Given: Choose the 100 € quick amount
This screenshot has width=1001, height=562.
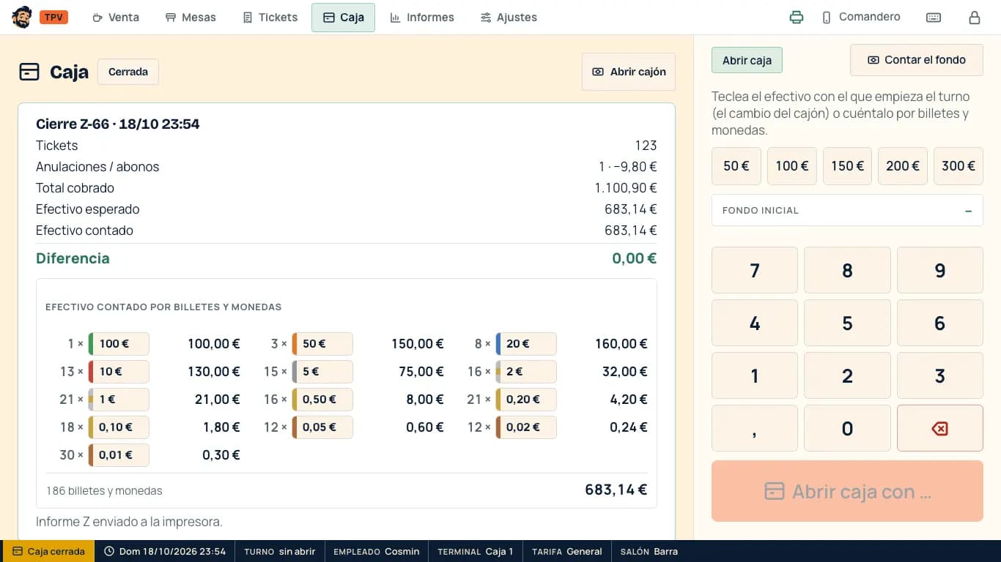Looking at the screenshot, I should pyautogui.click(x=792, y=166).
